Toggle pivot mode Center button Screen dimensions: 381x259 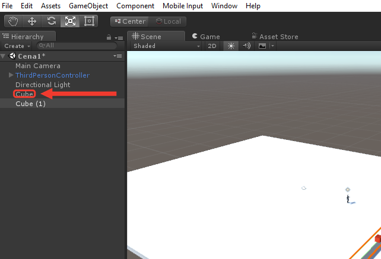click(129, 21)
